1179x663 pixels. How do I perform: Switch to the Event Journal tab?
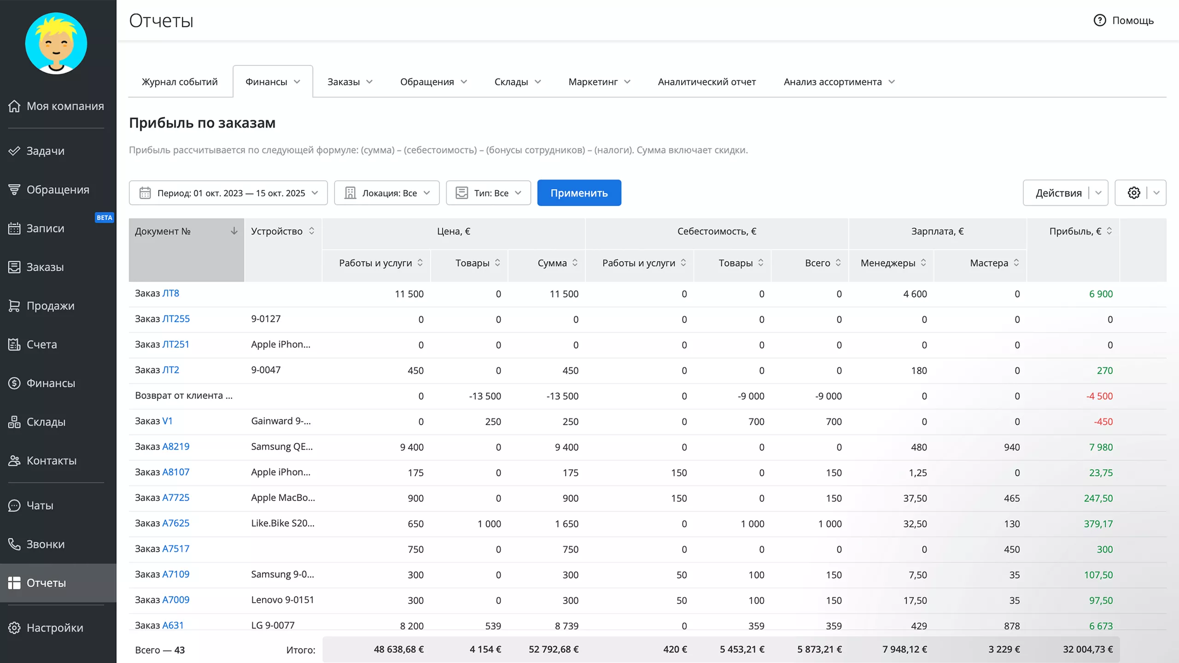click(x=180, y=82)
